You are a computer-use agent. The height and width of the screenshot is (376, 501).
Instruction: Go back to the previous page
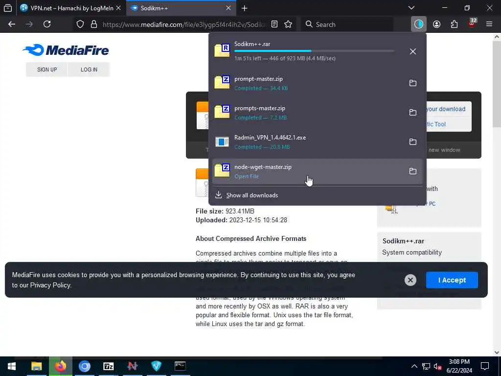(x=12, y=24)
